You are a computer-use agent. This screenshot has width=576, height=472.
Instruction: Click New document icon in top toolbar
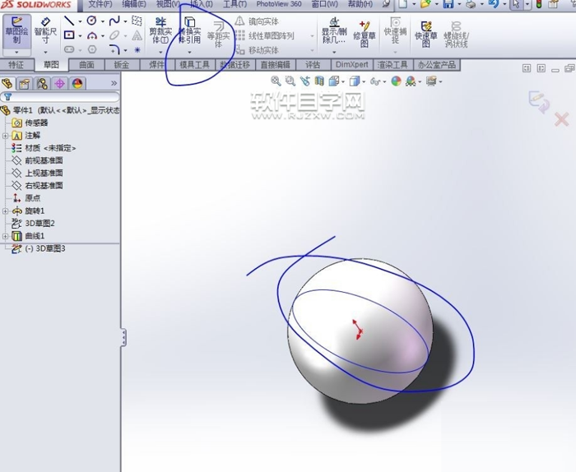coord(403,4)
